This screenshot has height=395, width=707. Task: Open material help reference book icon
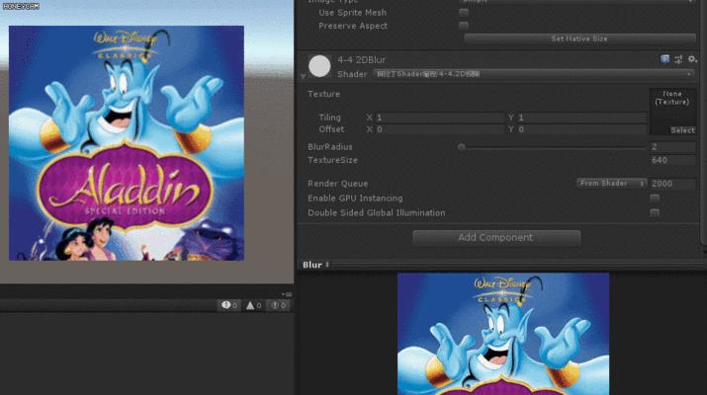point(664,59)
